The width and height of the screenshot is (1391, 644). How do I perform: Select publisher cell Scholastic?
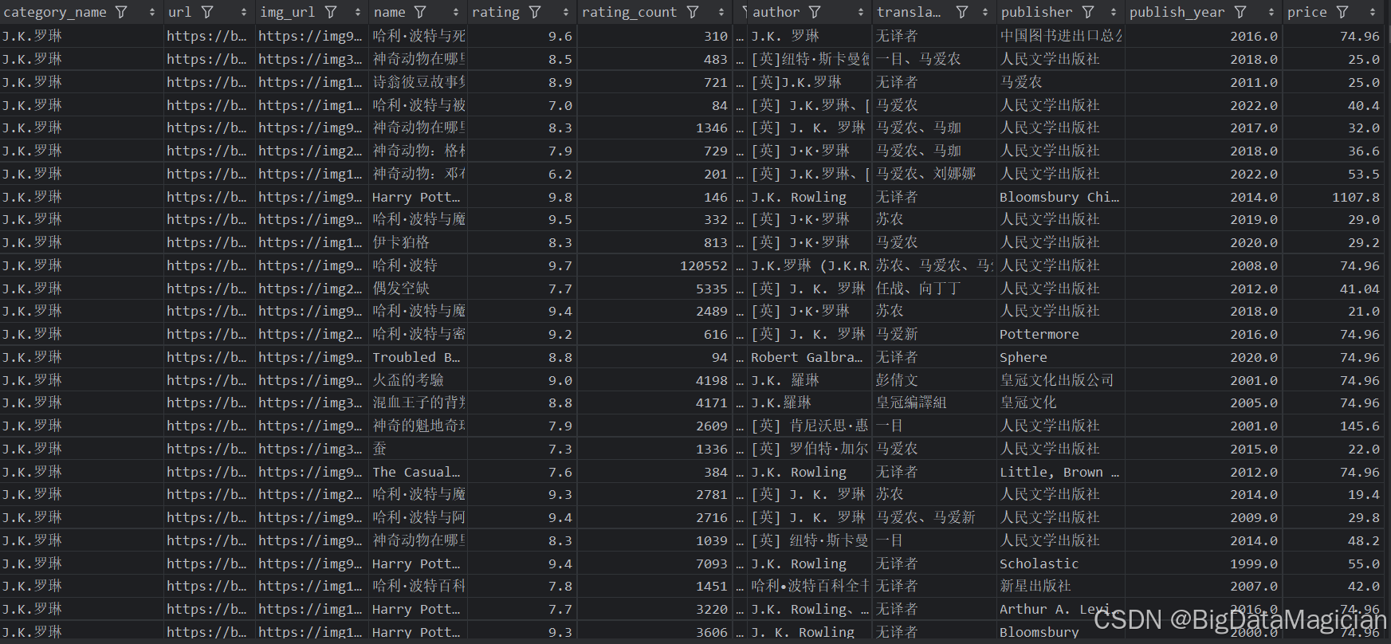tap(1039, 563)
